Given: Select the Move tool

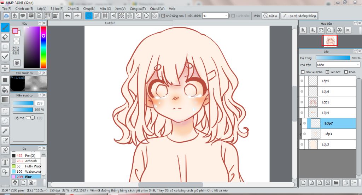Looking at the screenshot, I should coord(5,68).
